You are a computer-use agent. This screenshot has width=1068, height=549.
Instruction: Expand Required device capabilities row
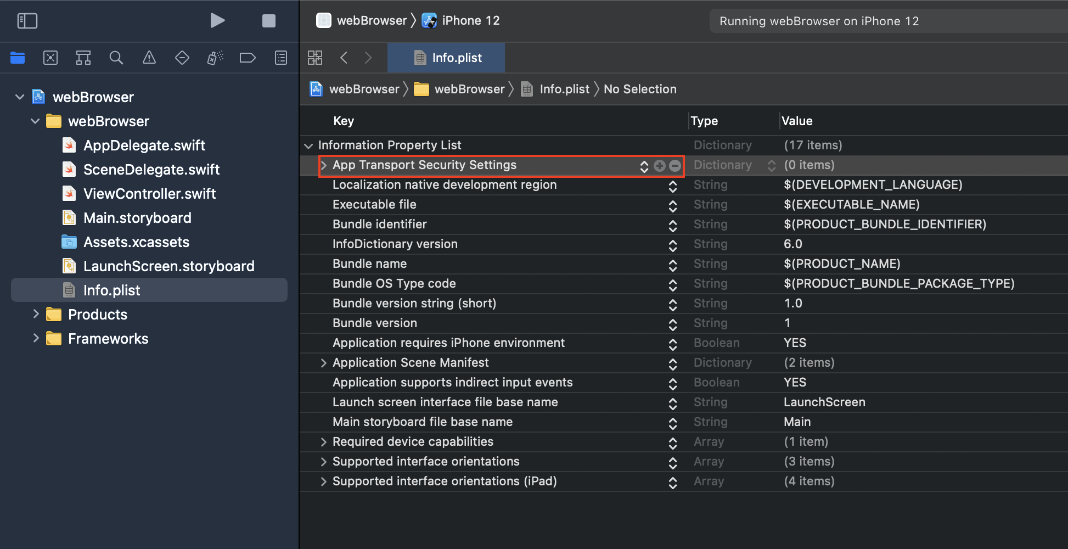tap(324, 442)
